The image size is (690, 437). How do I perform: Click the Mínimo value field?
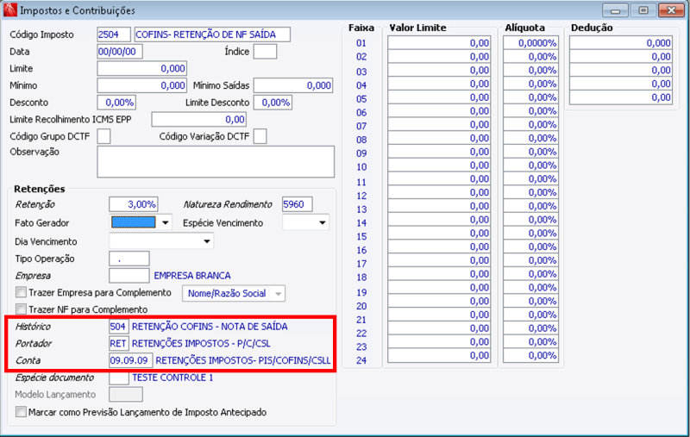pos(142,85)
